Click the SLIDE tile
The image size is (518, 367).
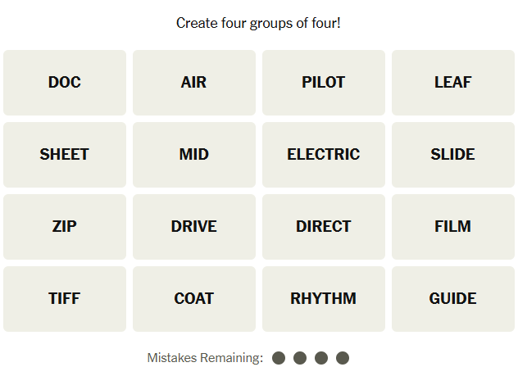(452, 155)
